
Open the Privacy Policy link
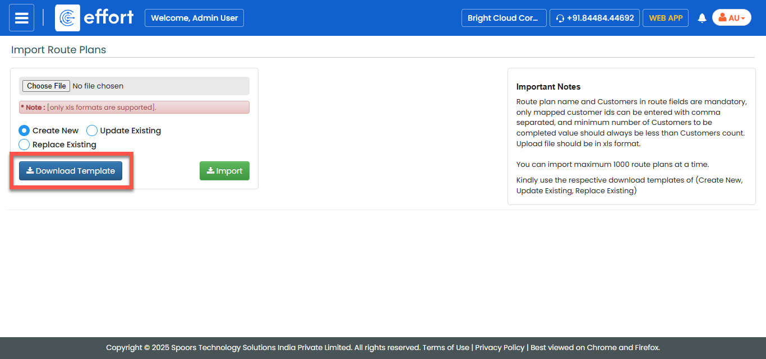(x=500, y=347)
